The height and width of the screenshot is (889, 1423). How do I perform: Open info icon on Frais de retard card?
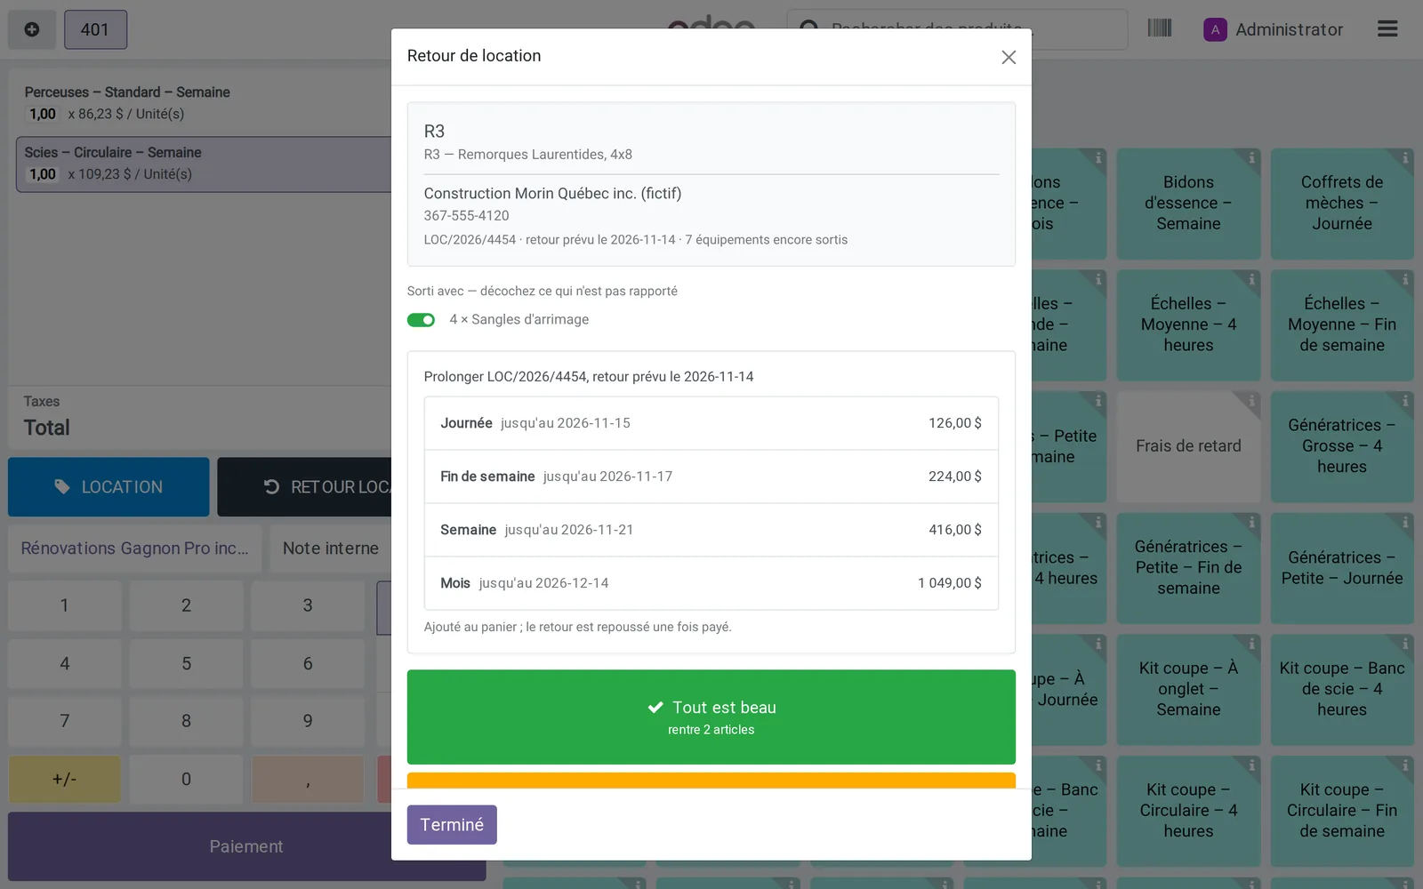[x=1251, y=401]
